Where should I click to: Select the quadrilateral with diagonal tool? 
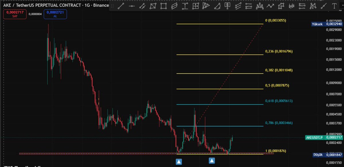(153, 6)
